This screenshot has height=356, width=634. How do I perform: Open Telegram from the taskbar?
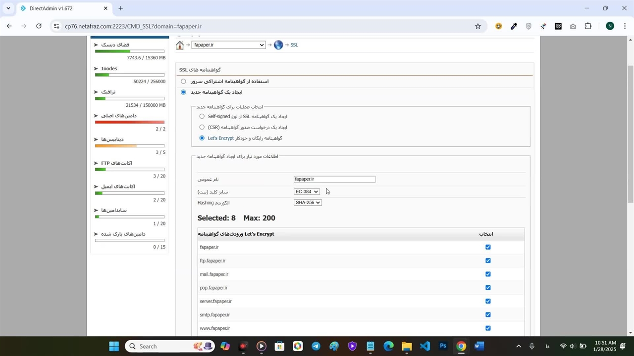(x=316, y=346)
